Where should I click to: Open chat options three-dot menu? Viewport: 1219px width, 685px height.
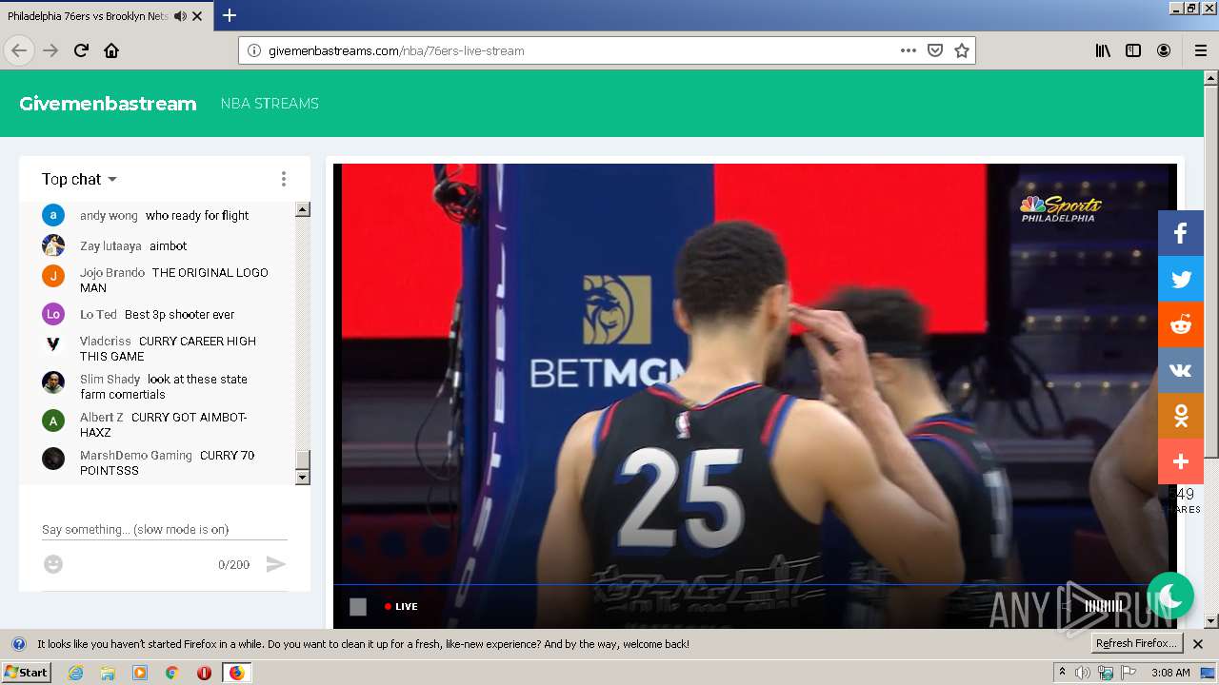(283, 179)
